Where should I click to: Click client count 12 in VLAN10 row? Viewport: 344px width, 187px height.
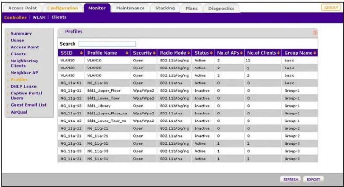[248, 60]
